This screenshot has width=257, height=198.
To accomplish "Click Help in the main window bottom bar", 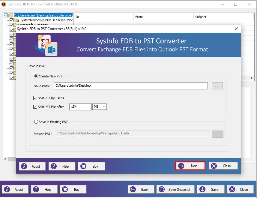I will point(44,190).
